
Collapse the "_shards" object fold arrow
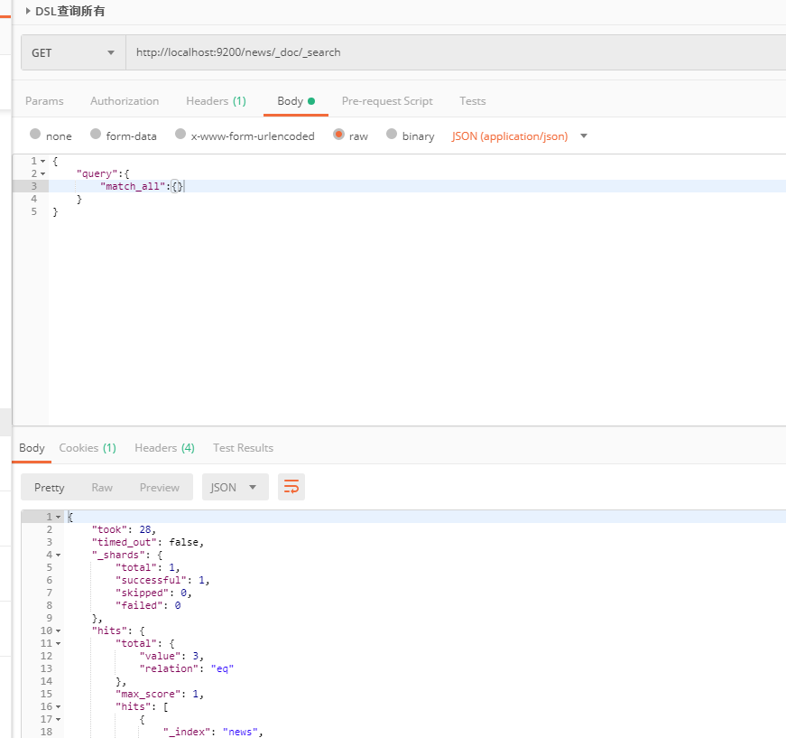pyautogui.click(x=58, y=555)
